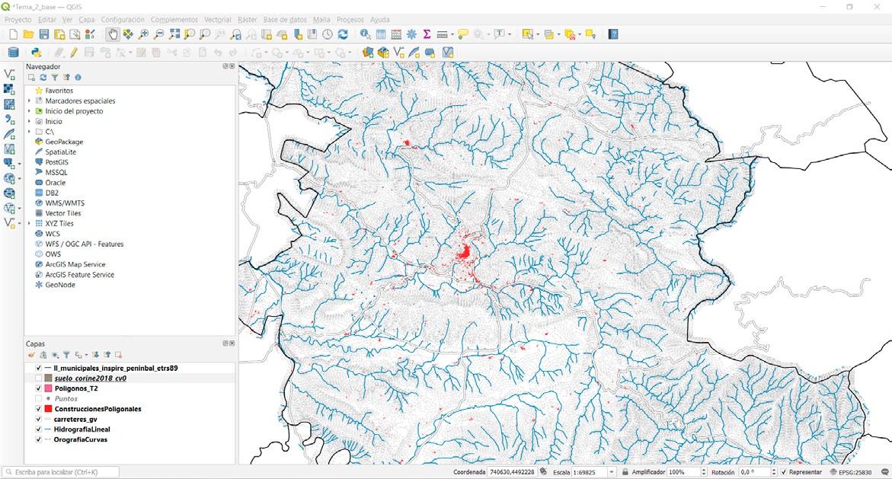This screenshot has width=892, height=479.
Task: Open the attribute table icon
Action: coord(381,34)
